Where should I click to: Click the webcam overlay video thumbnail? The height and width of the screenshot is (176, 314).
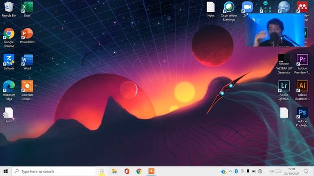coord(275,30)
